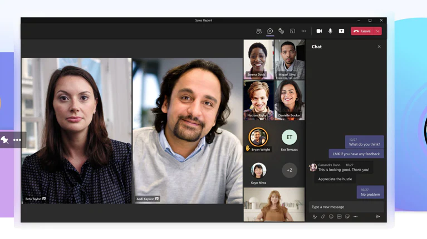Viewport: 427px width, 239px height.
Task: Click the chat icon in meeting toolbar
Action: (x=270, y=31)
